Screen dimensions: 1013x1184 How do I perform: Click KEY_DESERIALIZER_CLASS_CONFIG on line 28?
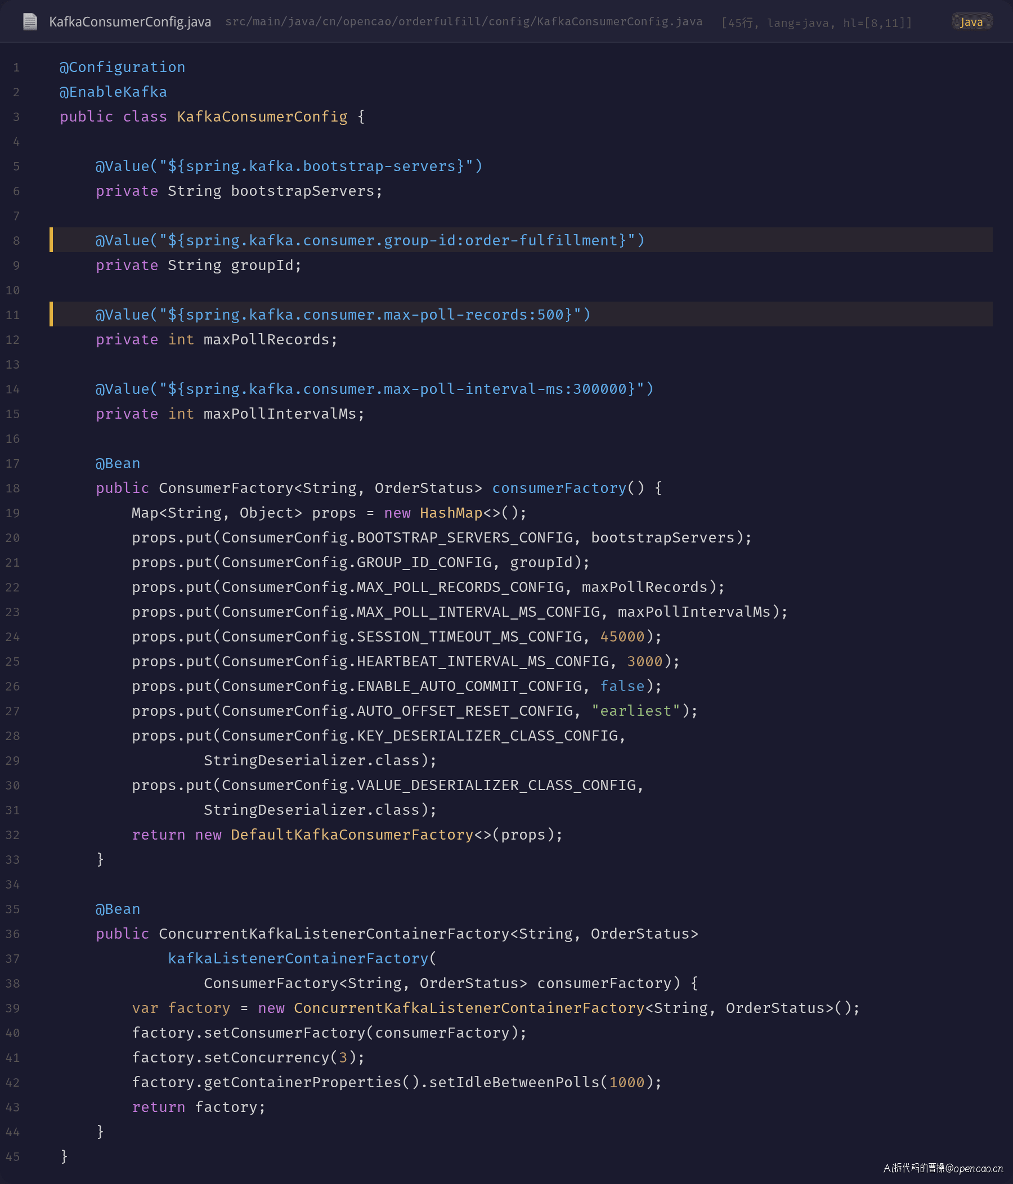tap(487, 735)
